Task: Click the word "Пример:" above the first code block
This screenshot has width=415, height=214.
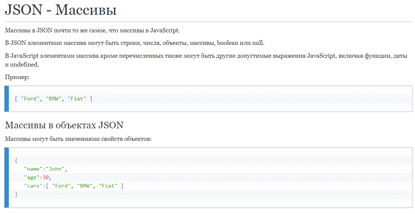Action: pos(17,77)
